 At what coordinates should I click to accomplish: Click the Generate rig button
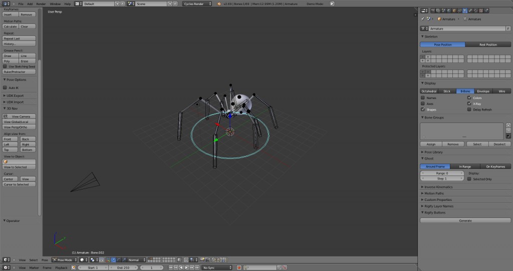pos(465,220)
